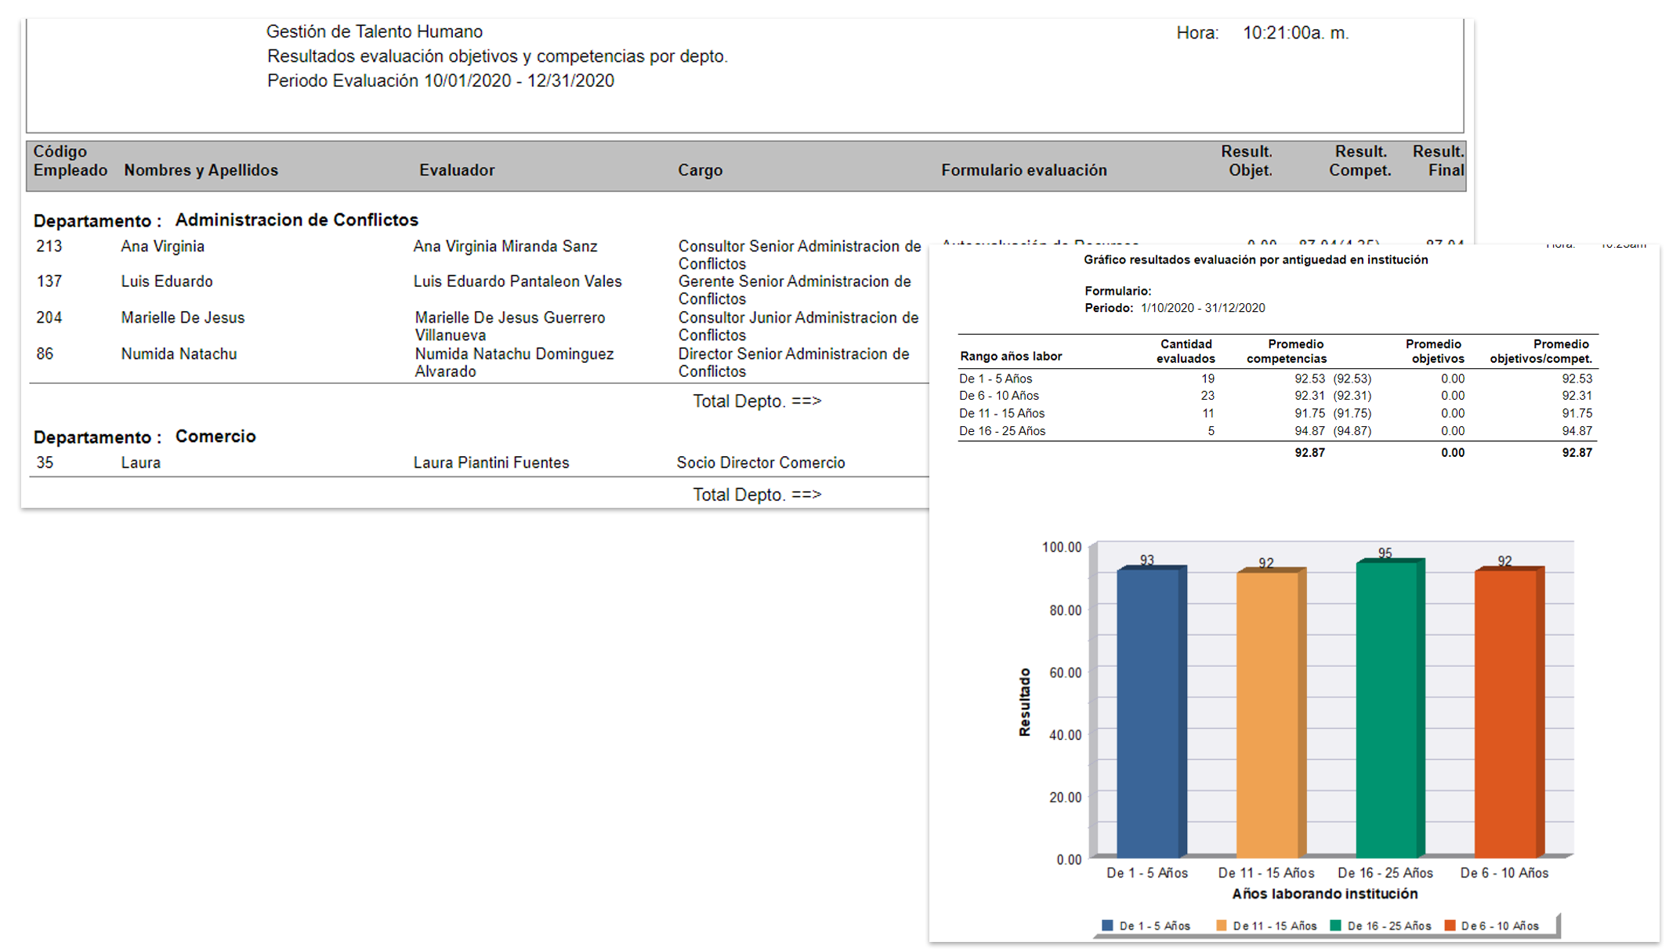Click the name 'Numida Natachu'
This screenshot has width=1680, height=949.
179,353
